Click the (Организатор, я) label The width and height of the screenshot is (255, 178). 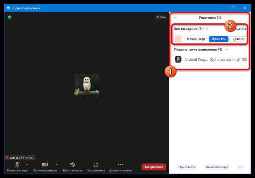(222, 60)
